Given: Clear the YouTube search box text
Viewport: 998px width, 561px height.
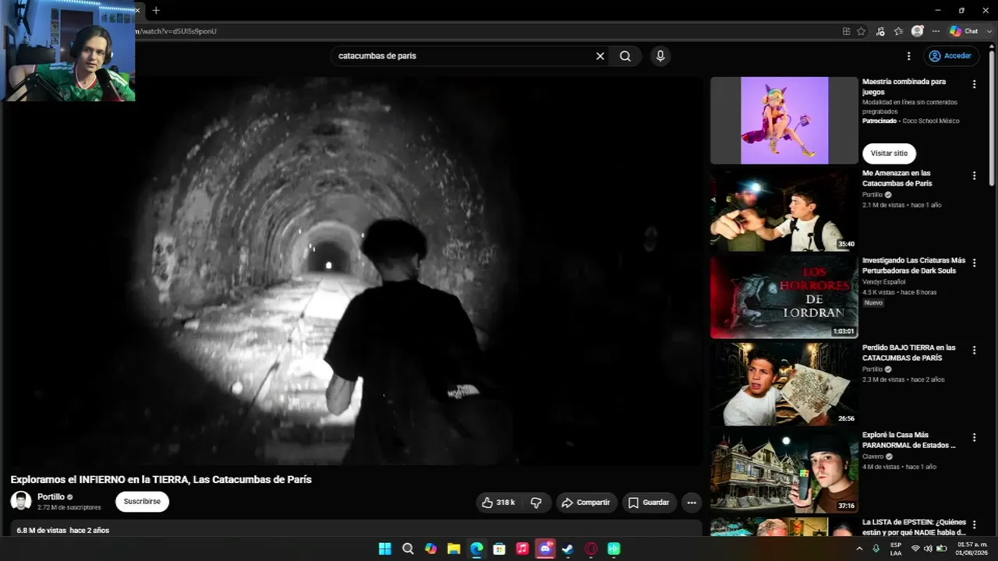Looking at the screenshot, I should click(x=600, y=56).
